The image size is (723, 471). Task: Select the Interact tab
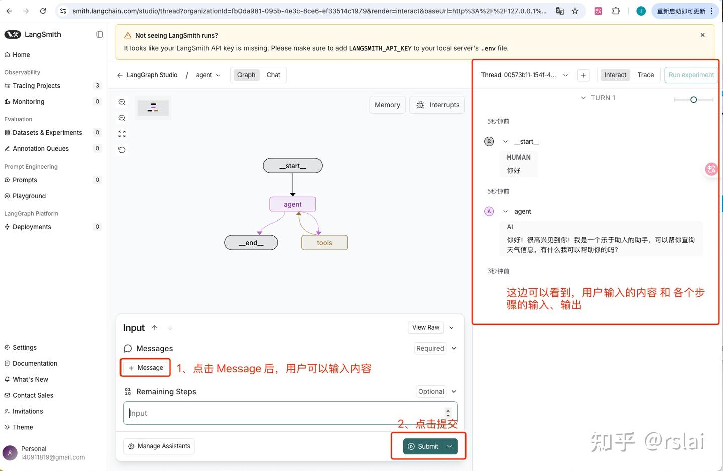tap(615, 75)
